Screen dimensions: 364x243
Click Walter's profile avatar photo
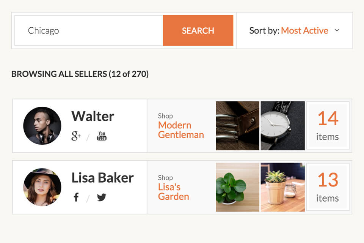click(42, 126)
